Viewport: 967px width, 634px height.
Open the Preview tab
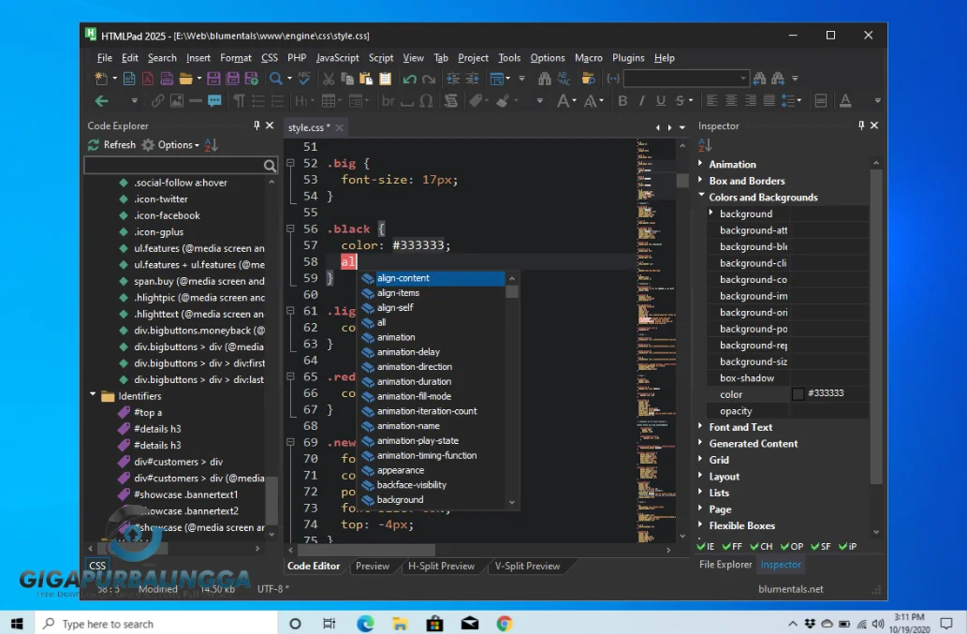click(373, 567)
